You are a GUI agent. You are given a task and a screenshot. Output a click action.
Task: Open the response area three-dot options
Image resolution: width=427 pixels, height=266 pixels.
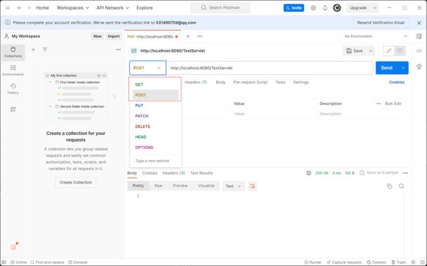click(405, 173)
